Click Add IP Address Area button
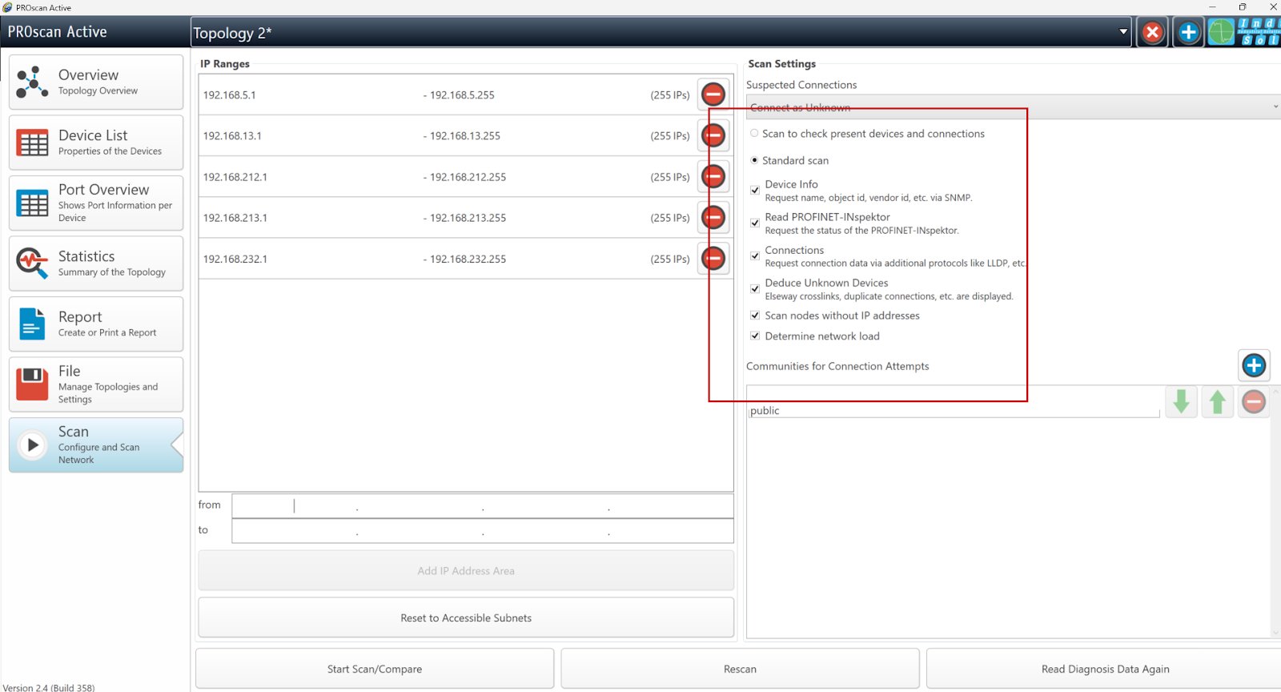Image resolution: width=1281 pixels, height=692 pixels. pyautogui.click(x=466, y=570)
